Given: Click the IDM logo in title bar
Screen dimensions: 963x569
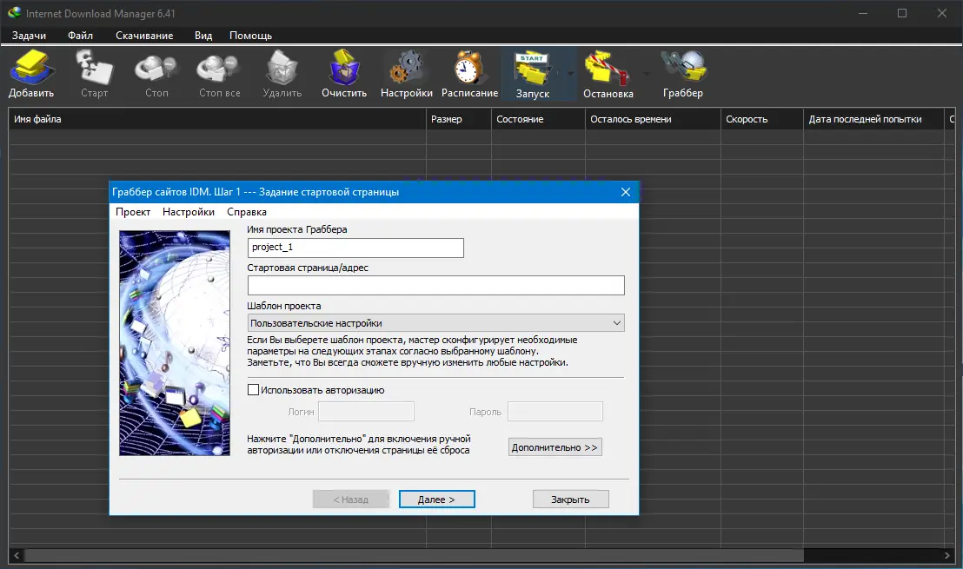Looking at the screenshot, I should [14, 13].
